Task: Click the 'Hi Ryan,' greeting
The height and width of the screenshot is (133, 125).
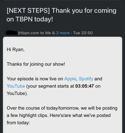Action: [16, 49]
